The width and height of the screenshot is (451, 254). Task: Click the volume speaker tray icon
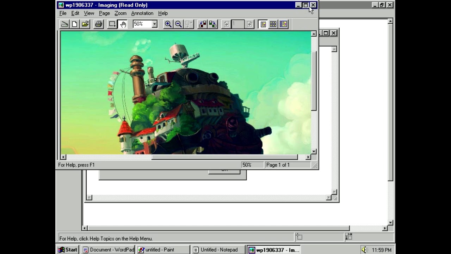point(364,250)
